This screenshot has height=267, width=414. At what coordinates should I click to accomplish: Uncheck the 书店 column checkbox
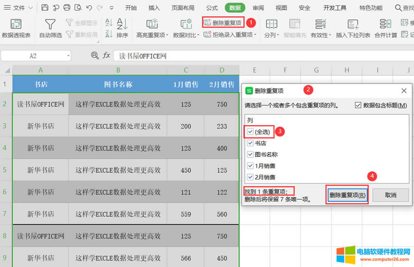pyautogui.click(x=250, y=143)
